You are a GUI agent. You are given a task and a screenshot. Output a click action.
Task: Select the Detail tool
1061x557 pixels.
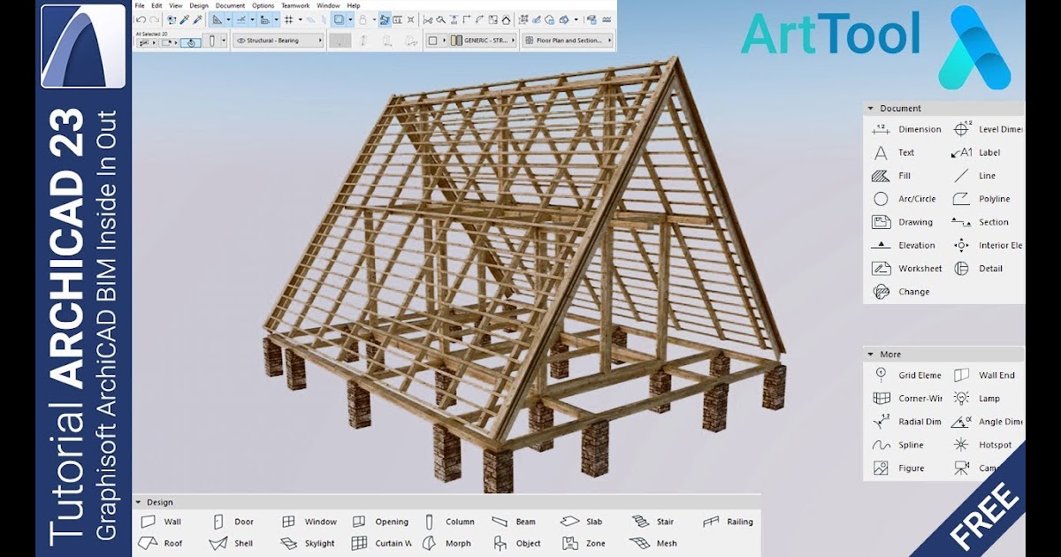(x=977, y=268)
